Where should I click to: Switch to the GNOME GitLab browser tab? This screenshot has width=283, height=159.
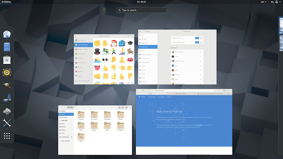click(x=180, y=94)
